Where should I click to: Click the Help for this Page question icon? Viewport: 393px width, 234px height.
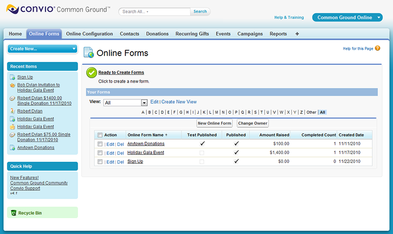coord(378,48)
